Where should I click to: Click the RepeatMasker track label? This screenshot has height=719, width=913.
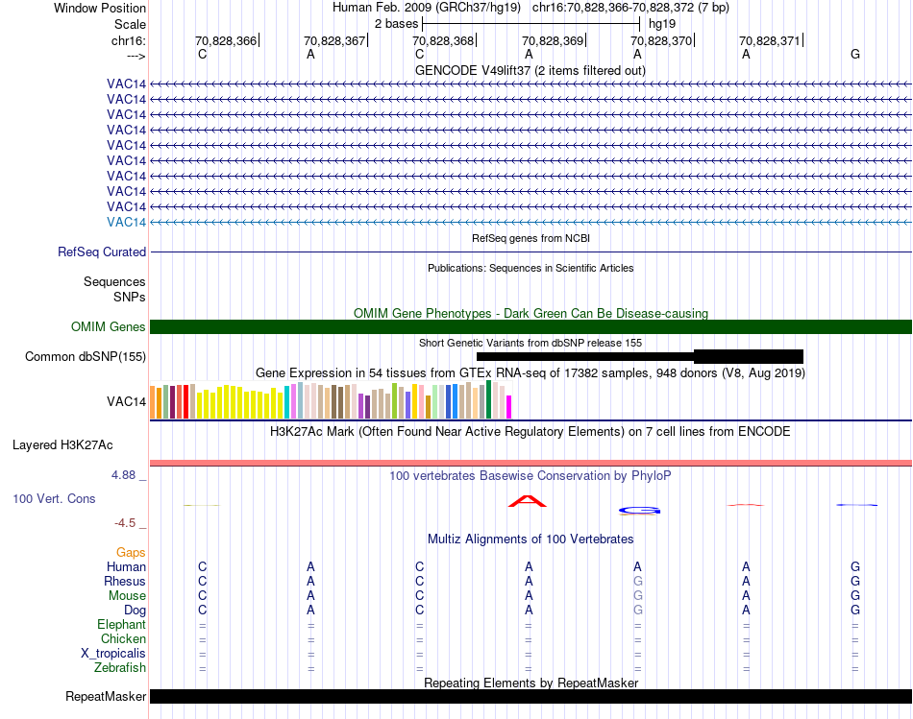[106, 696]
